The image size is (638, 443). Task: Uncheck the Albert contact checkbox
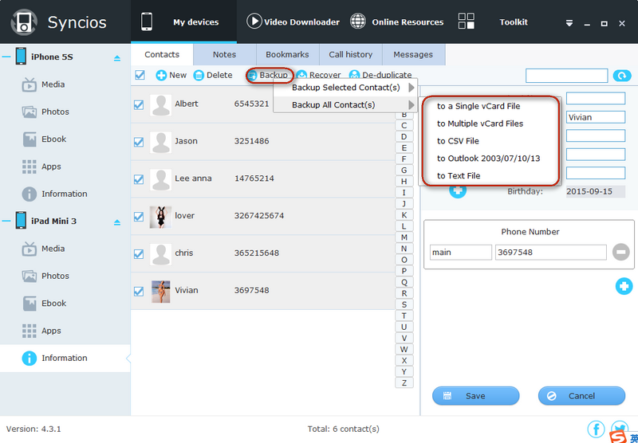(x=139, y=105)
